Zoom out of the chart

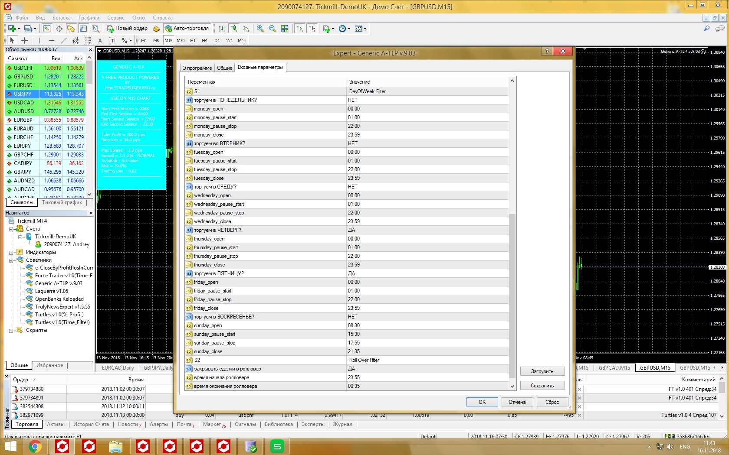coord(273,29)
